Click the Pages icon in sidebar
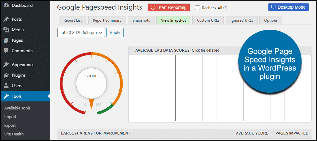 tap(6, 40)
